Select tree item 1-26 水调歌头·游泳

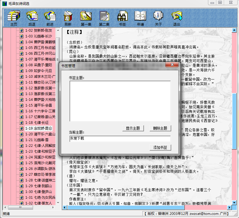click(x=40, y=169)
